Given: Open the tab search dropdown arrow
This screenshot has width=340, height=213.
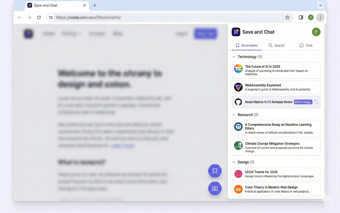Looking at the screenshot, I should [321, 5].
